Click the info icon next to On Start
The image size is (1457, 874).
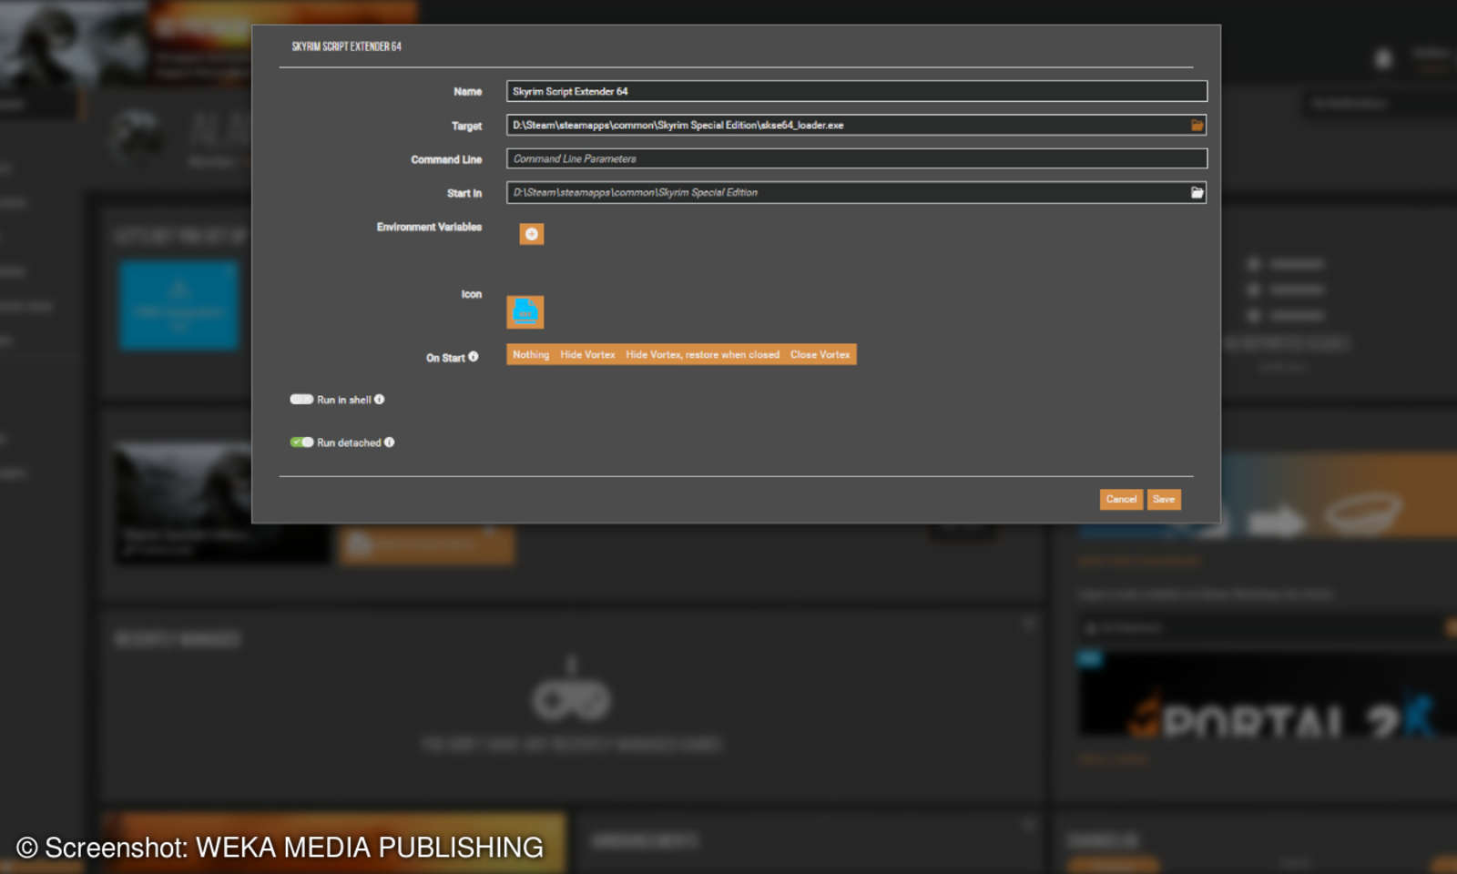(x=474, y=357)
